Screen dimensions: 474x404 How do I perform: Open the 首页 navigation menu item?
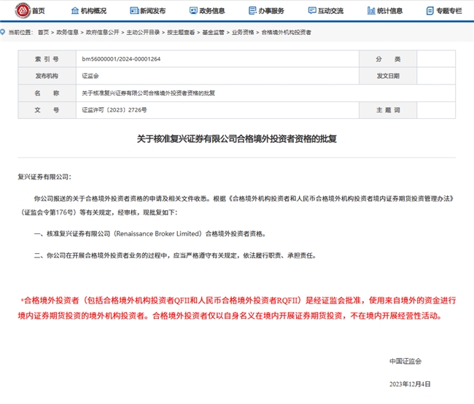39,11
